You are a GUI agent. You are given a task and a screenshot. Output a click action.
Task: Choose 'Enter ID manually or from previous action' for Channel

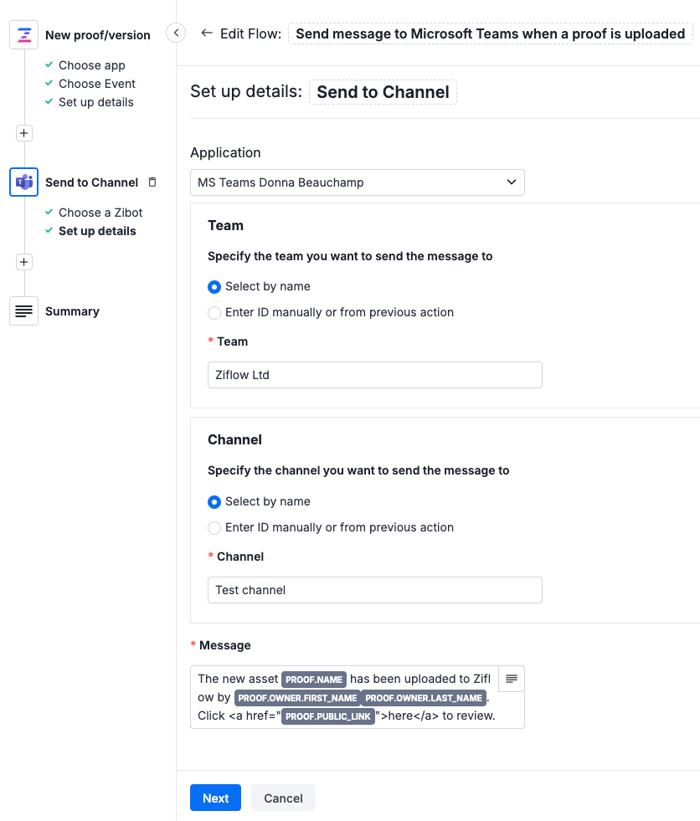[214, 527]
